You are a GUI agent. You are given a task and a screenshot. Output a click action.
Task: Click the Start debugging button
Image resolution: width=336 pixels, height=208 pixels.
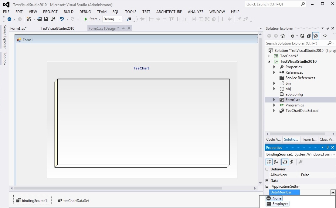tap(90, 19)
